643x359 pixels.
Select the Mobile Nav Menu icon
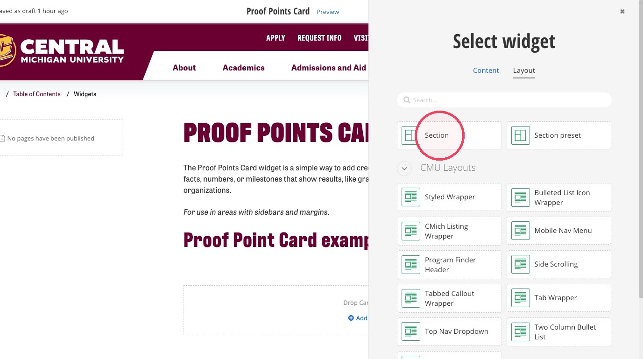tap(521, 231)
